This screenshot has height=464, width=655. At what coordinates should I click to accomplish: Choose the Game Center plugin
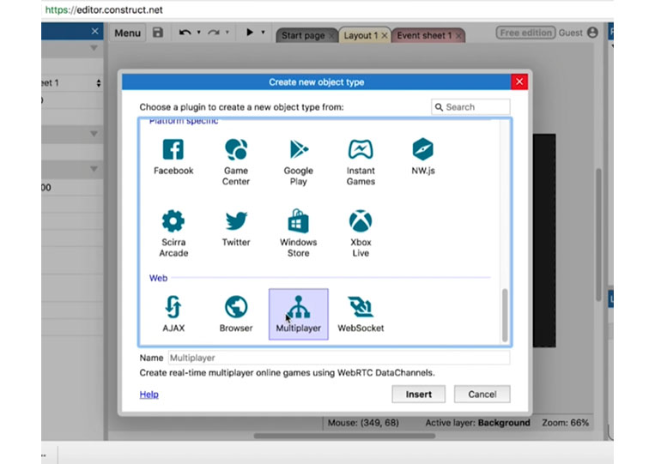(x=236, y=162)
